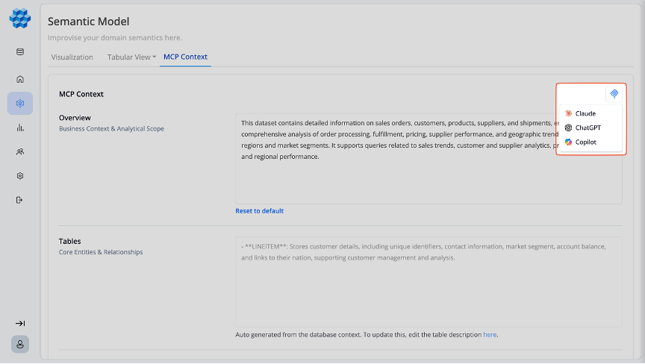The image size is (645, 364).
Task: Click the blue cubes app logo
Action: pyautogui.click(x=20, y=19)
